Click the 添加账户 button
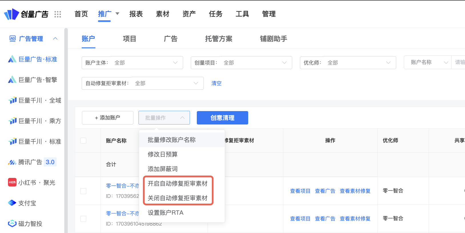The height and width of the screenshot is (233, 465). 108,118
